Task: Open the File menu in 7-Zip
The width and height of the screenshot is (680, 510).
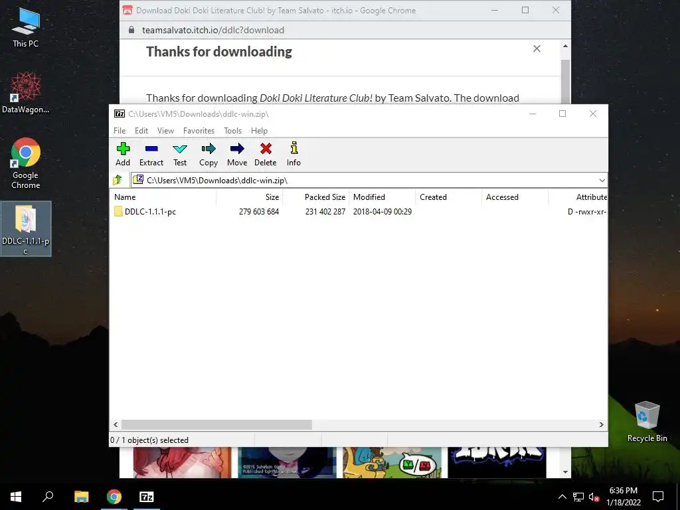Action: coord(120,131)
